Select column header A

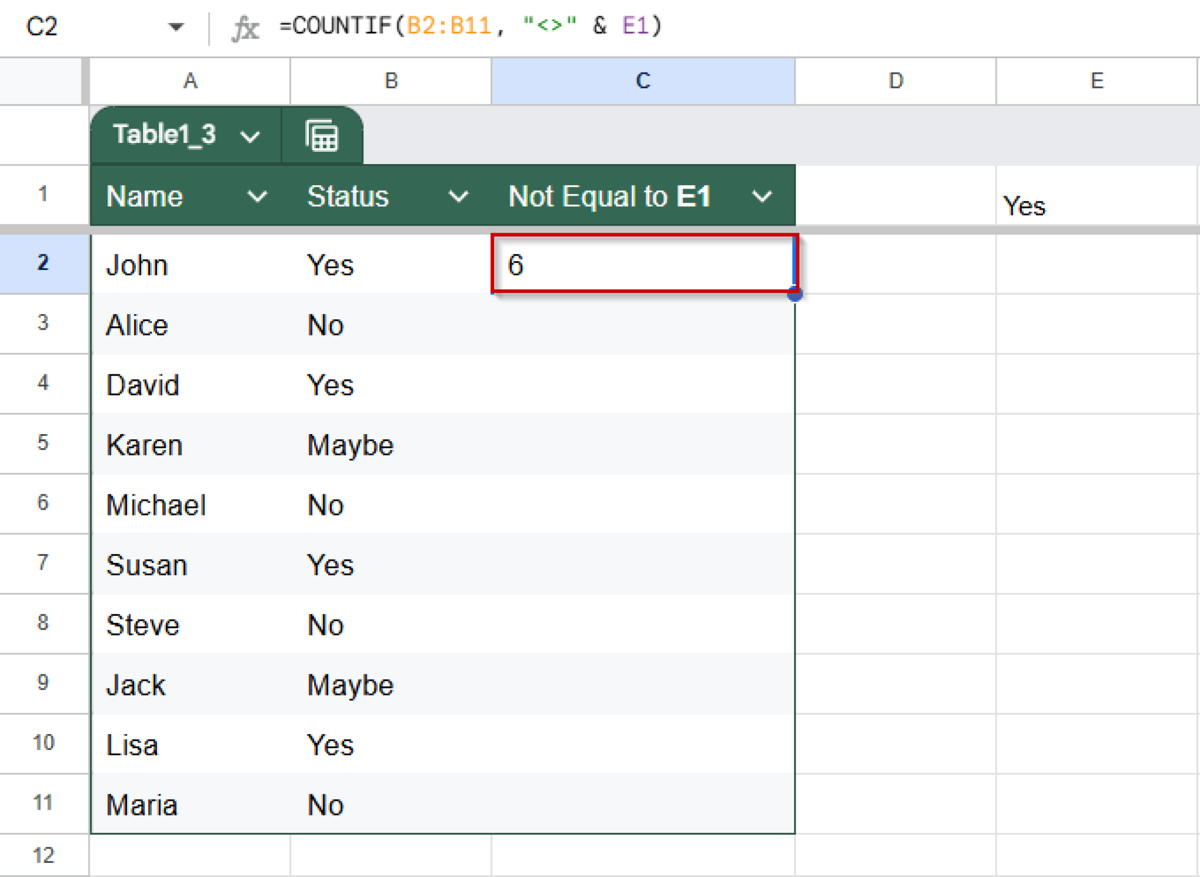[190, 81]
